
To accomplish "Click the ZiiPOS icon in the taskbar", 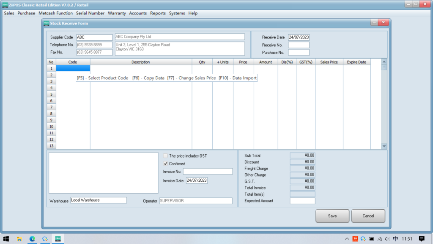I will point(58,238).
